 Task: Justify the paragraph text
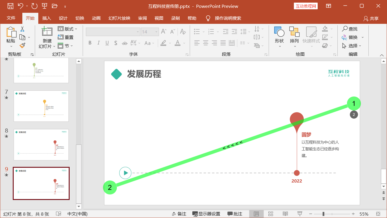(x=223, y=43)
